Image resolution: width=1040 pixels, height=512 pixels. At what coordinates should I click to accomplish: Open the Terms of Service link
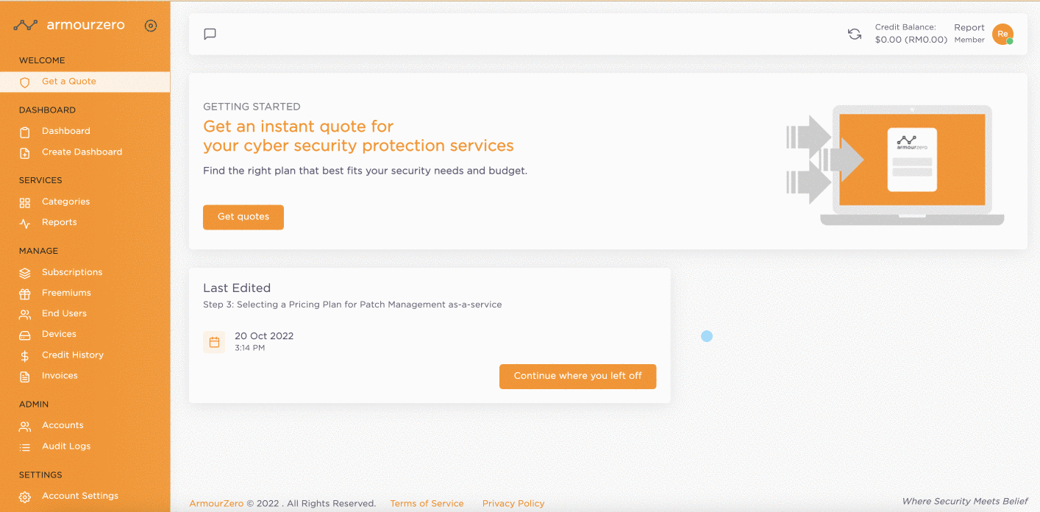click(x=427, y=504)
